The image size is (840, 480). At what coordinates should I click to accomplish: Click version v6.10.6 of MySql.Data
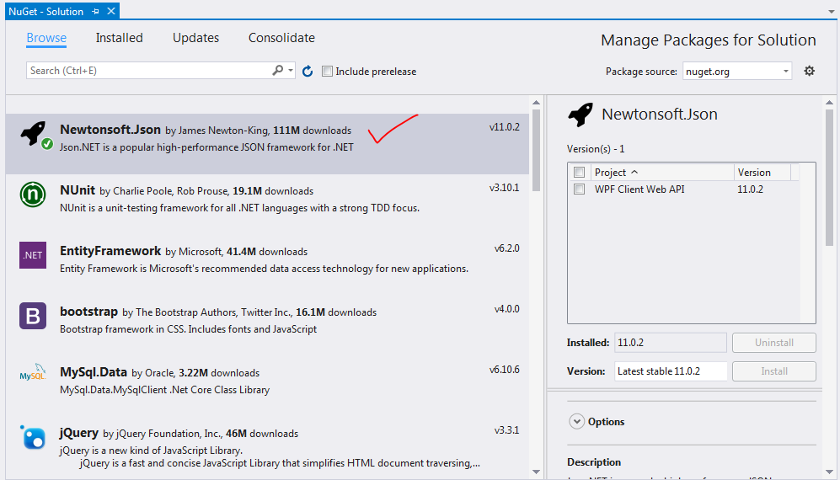[504, 370]
